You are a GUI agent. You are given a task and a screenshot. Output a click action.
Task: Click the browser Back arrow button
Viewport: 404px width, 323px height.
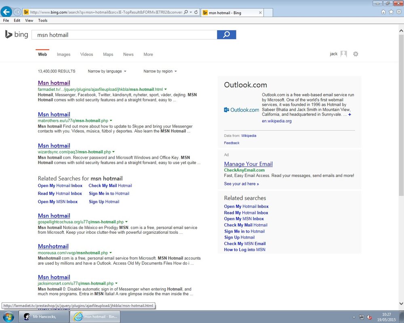coord(6,12)
